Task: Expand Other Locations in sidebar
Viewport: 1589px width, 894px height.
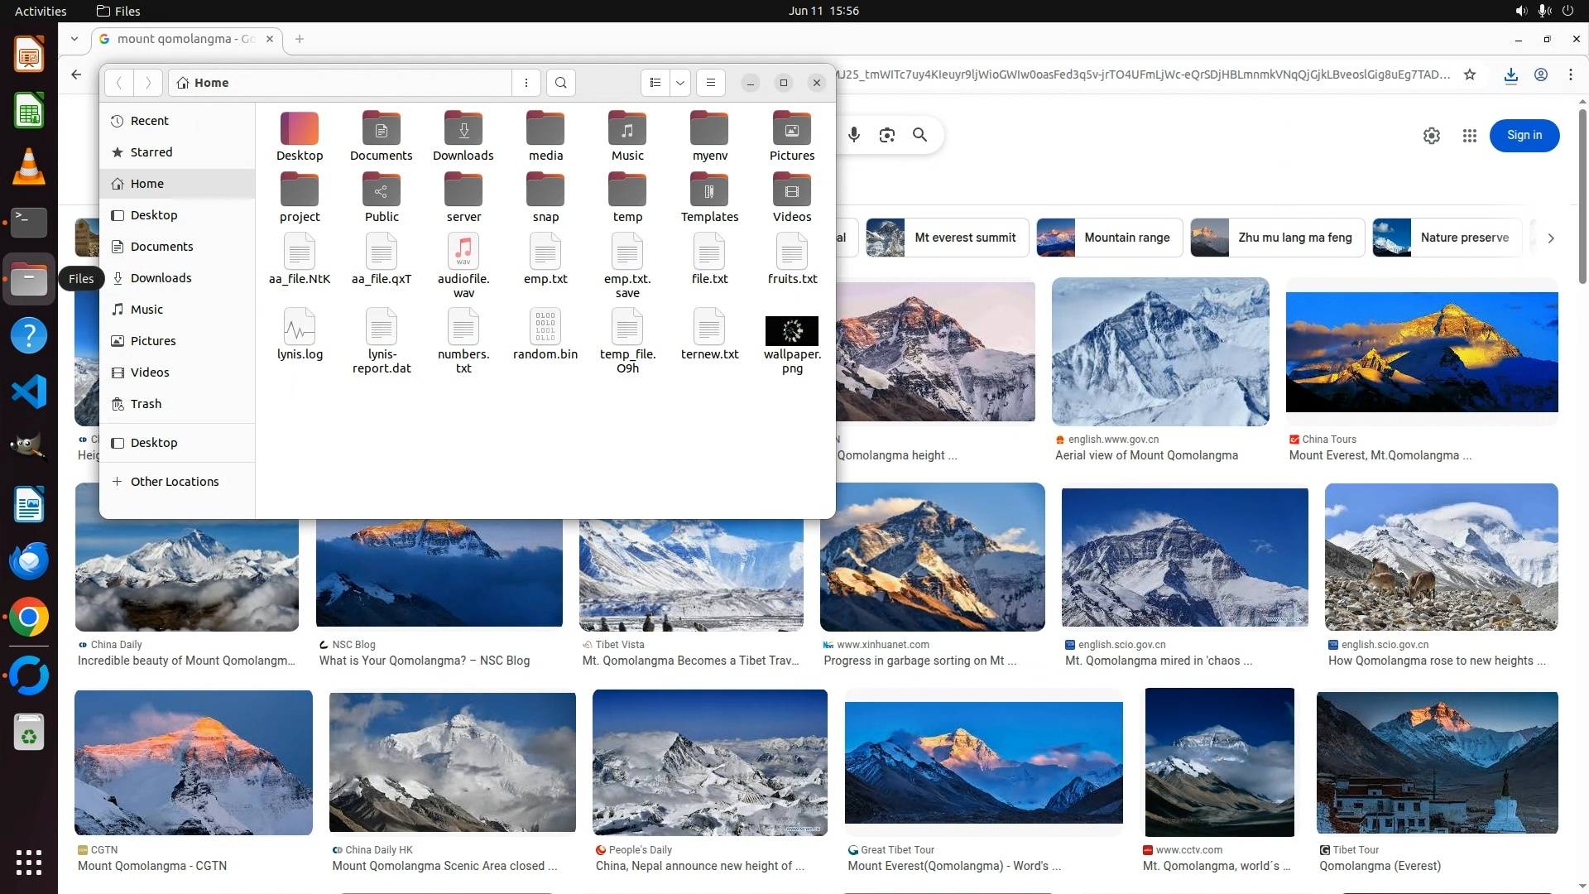Action: click(174, 482)
